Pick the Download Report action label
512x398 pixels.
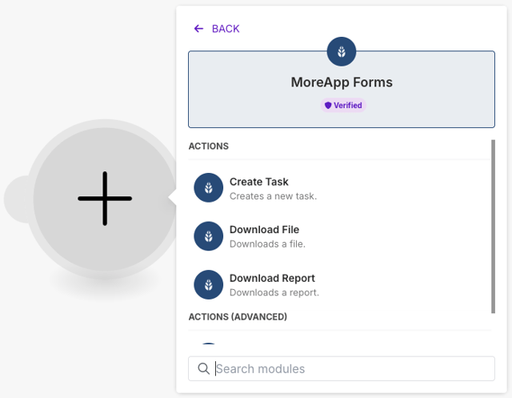[272, 278]
